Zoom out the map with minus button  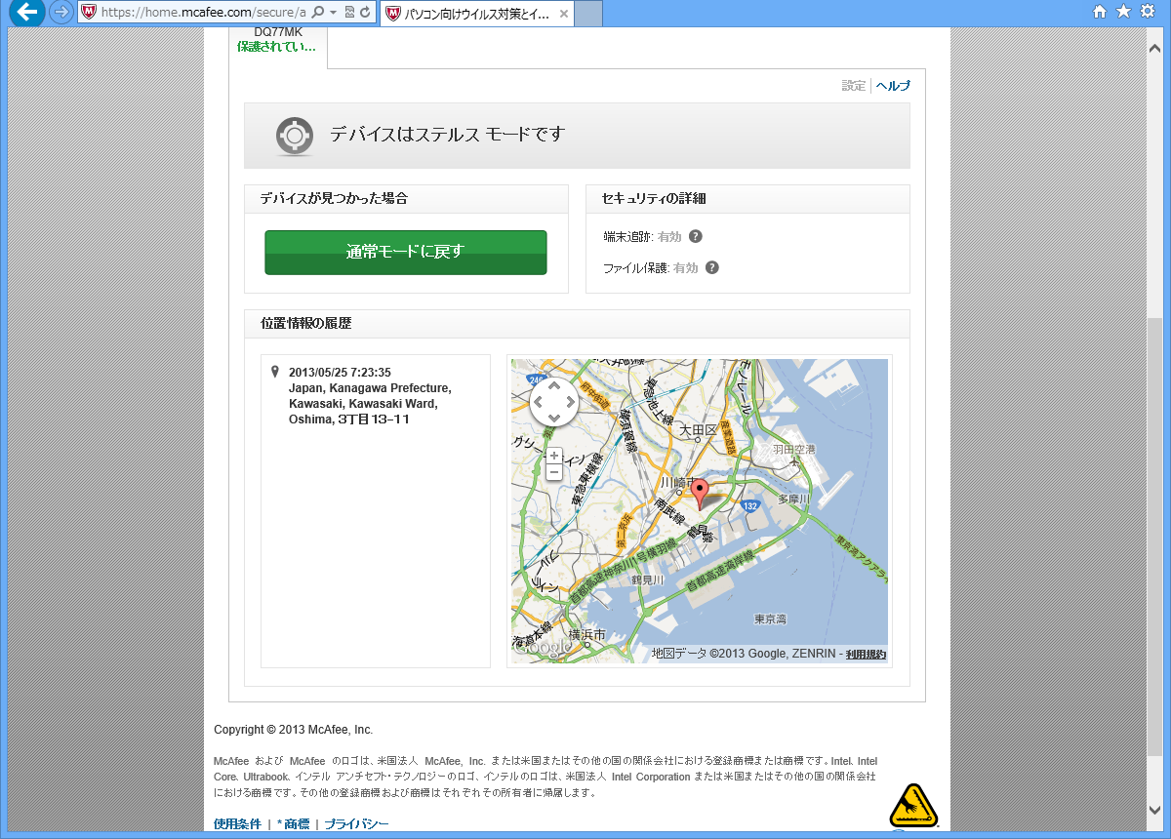554,472
